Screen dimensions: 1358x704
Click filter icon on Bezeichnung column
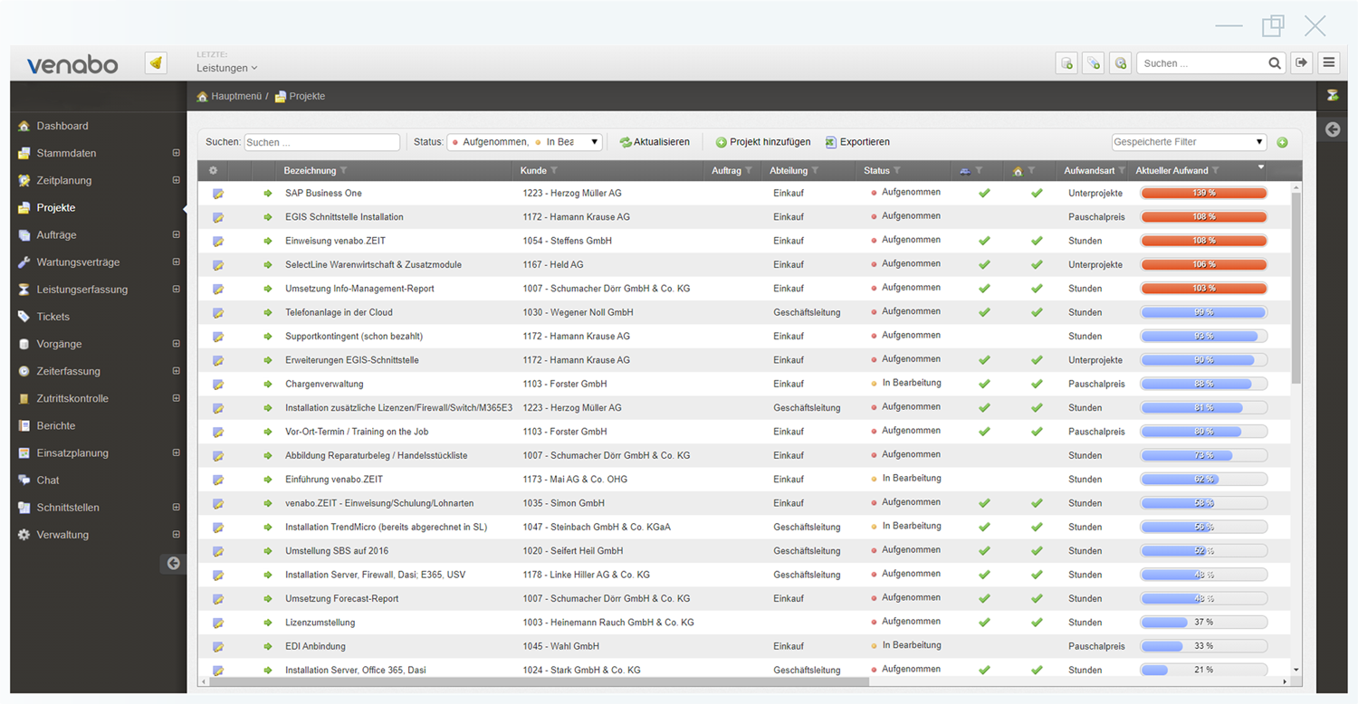coord(343,171)
